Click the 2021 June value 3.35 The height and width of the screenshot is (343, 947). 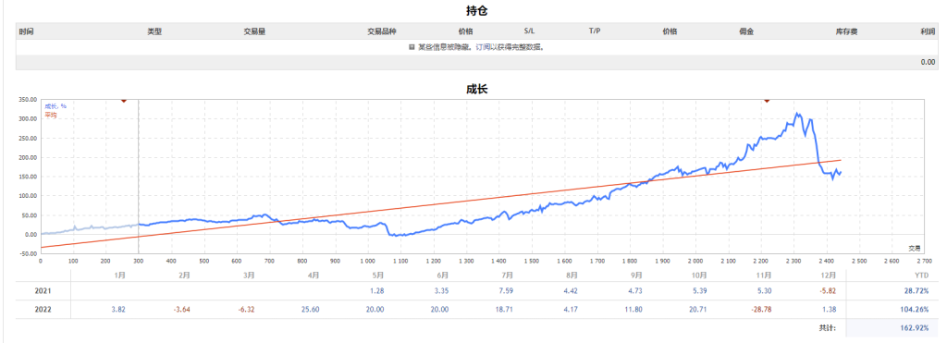(441, 291)
